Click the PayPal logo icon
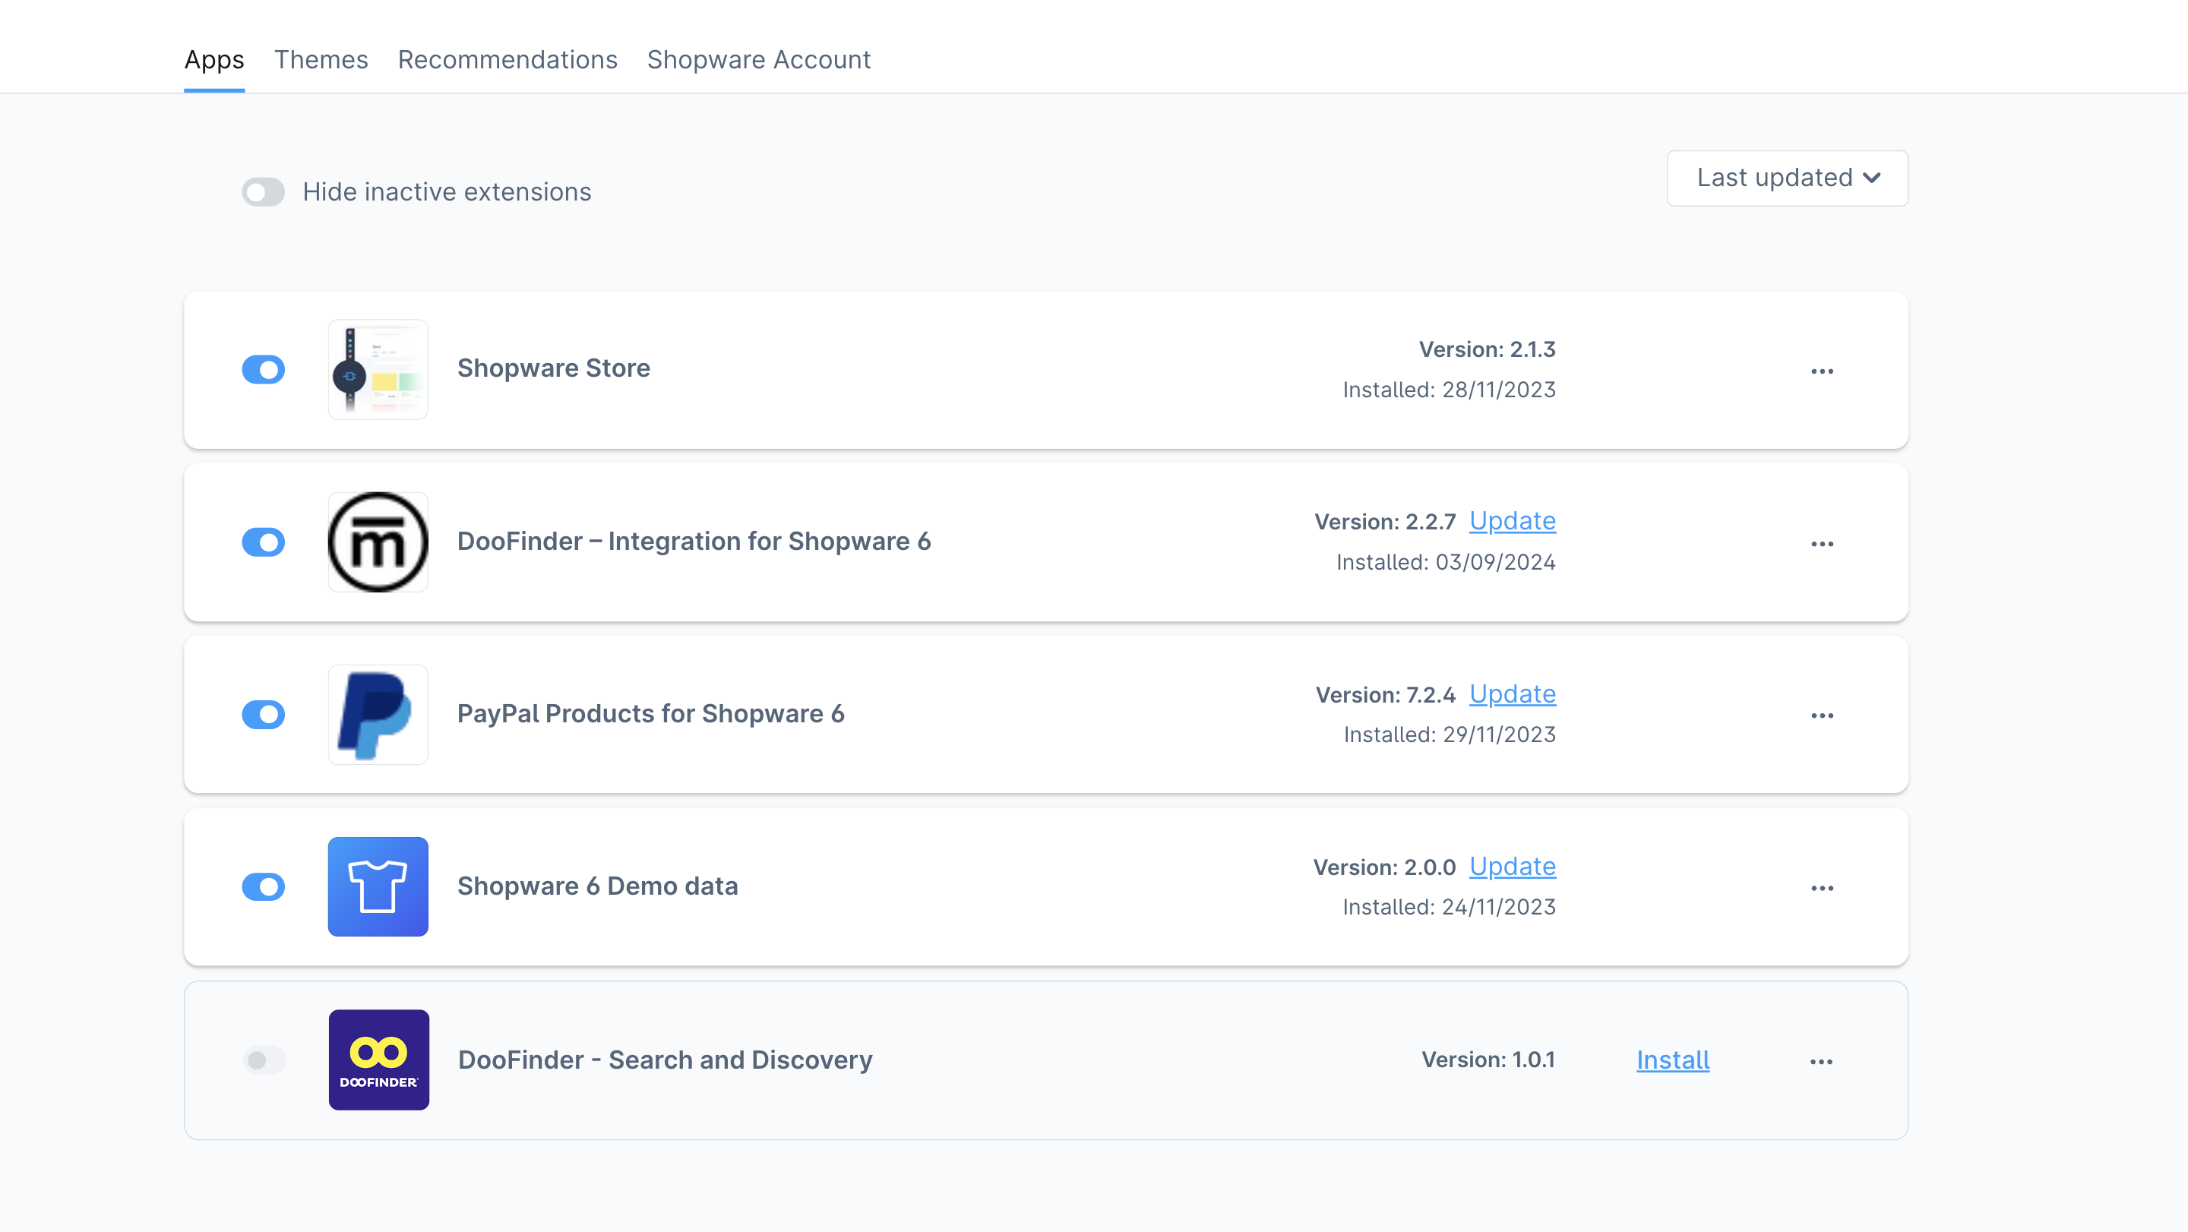2188x1232 pixels. pyautogui.click(x=378, y=714)
